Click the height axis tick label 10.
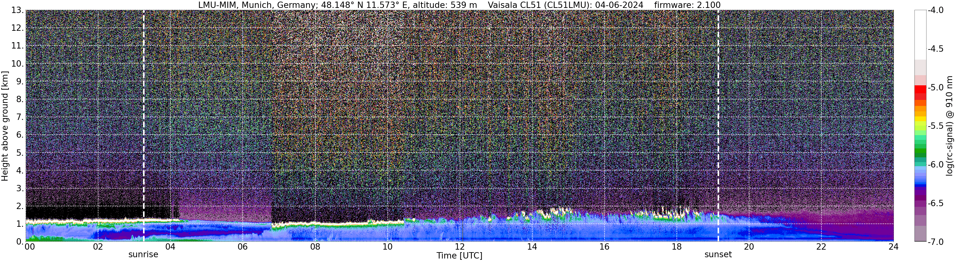This screenshot has width=956, height=262. point(17,64)
